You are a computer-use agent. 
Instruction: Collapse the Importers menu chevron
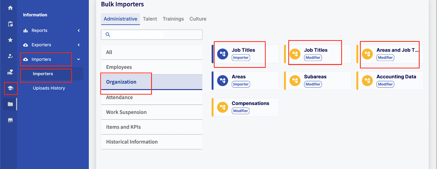click(79, 59)
